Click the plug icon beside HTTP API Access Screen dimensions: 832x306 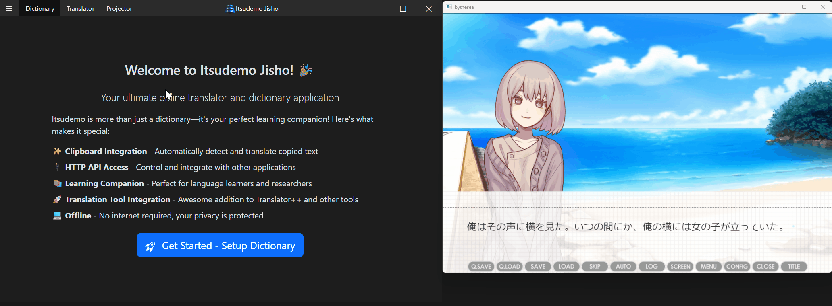click(57, 167)
